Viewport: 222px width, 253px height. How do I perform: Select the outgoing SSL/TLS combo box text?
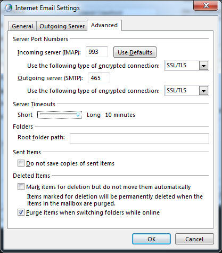pos(176,91)
